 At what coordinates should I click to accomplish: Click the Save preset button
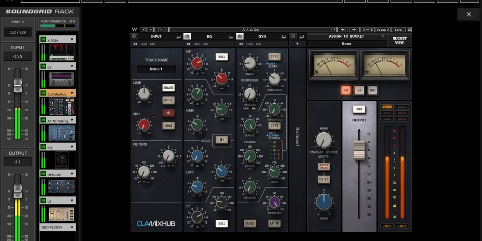coord(398,30)
